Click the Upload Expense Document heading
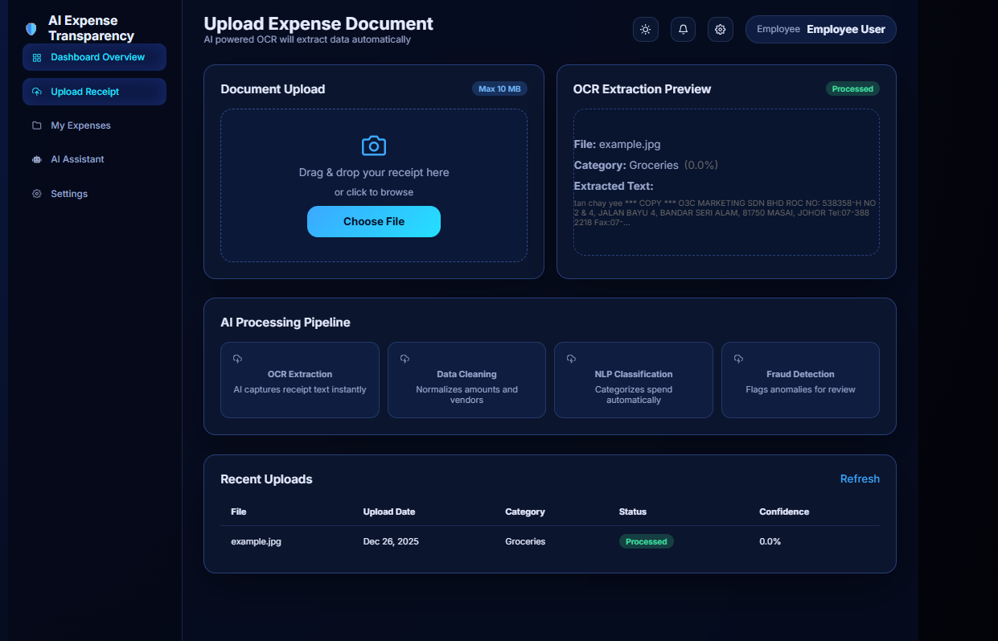 (318, 24)
